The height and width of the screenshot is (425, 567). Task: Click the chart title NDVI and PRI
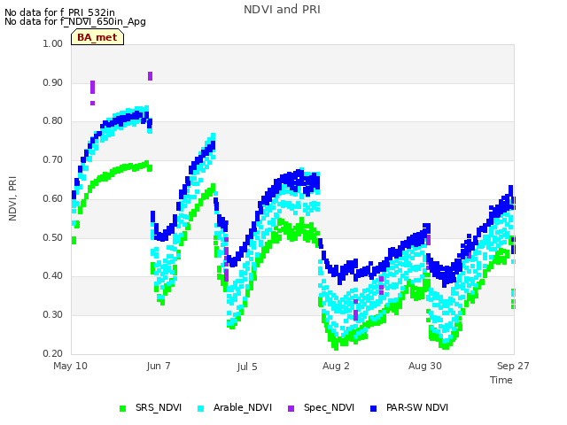(282, 10)
